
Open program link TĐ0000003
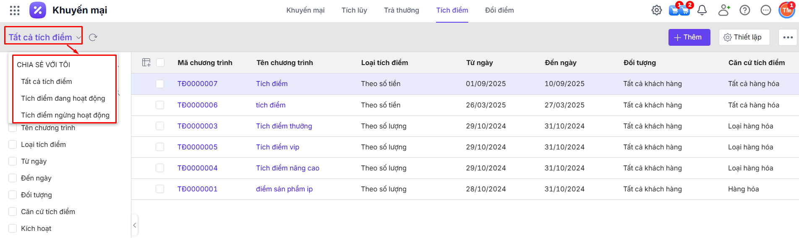(197, 126)
